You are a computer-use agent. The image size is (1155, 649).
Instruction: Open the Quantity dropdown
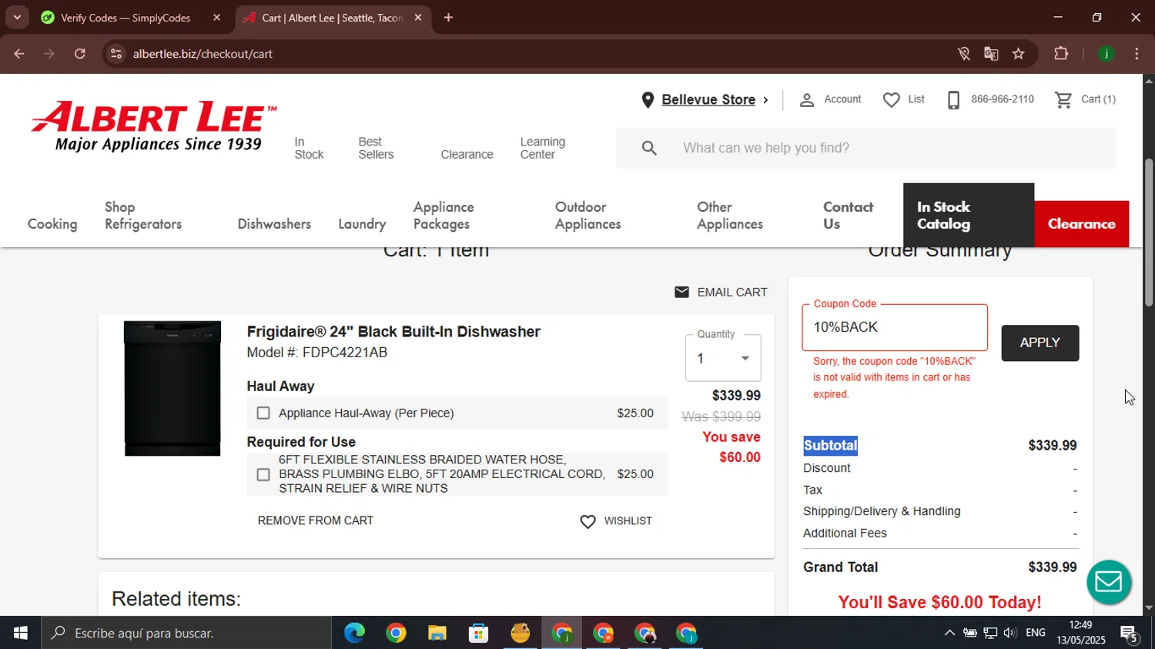click(723, 358)
